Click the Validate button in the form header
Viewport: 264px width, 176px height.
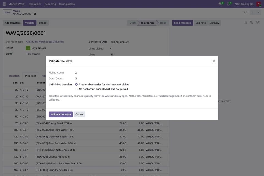point(30,23)
